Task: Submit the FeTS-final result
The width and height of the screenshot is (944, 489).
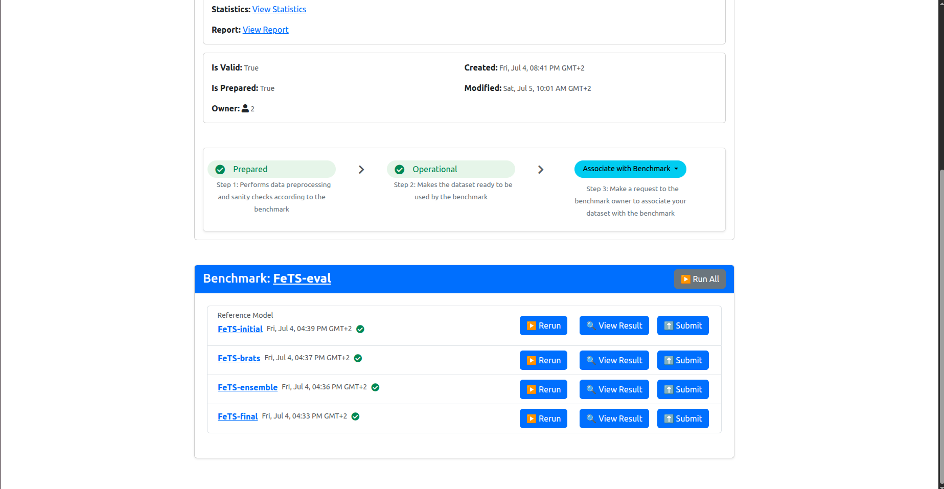Action: pyautogui.click(x=683, y=418)
